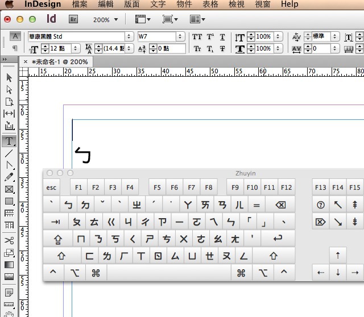Open the 編輯 menu
364x317 pixels.
coord(106,4)
